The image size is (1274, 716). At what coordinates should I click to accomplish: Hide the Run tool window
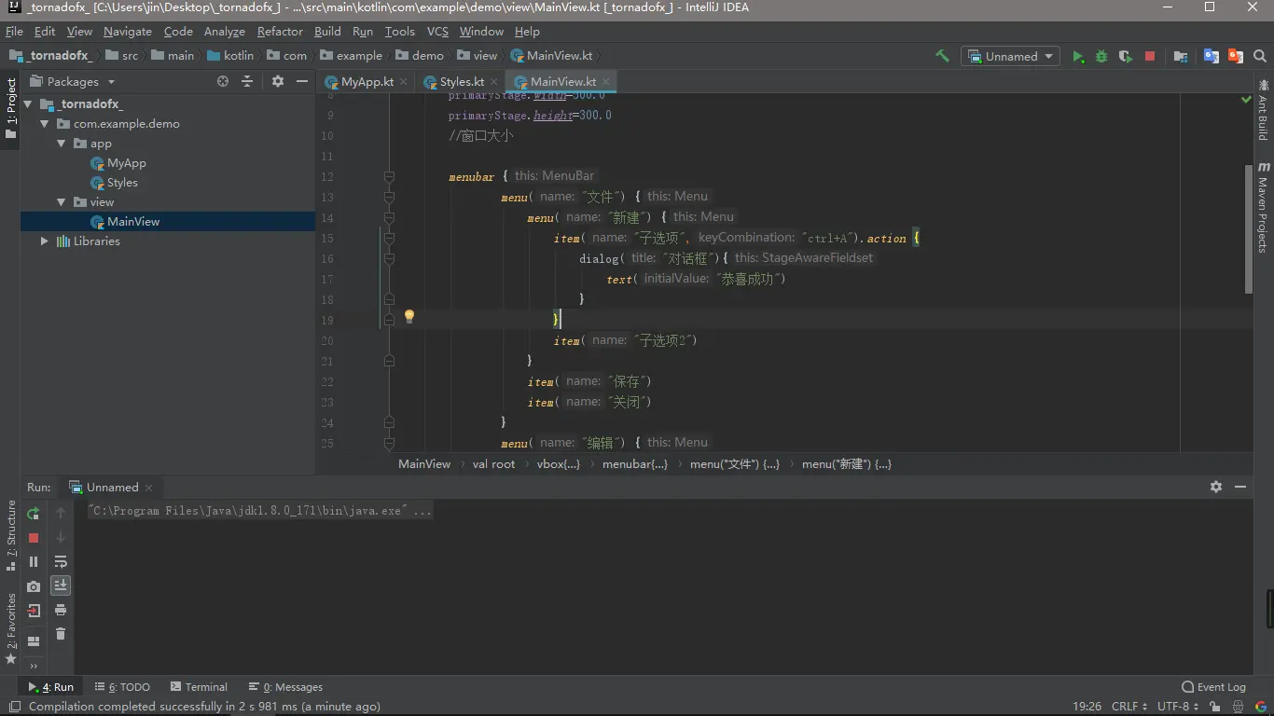pos(1240,487)
